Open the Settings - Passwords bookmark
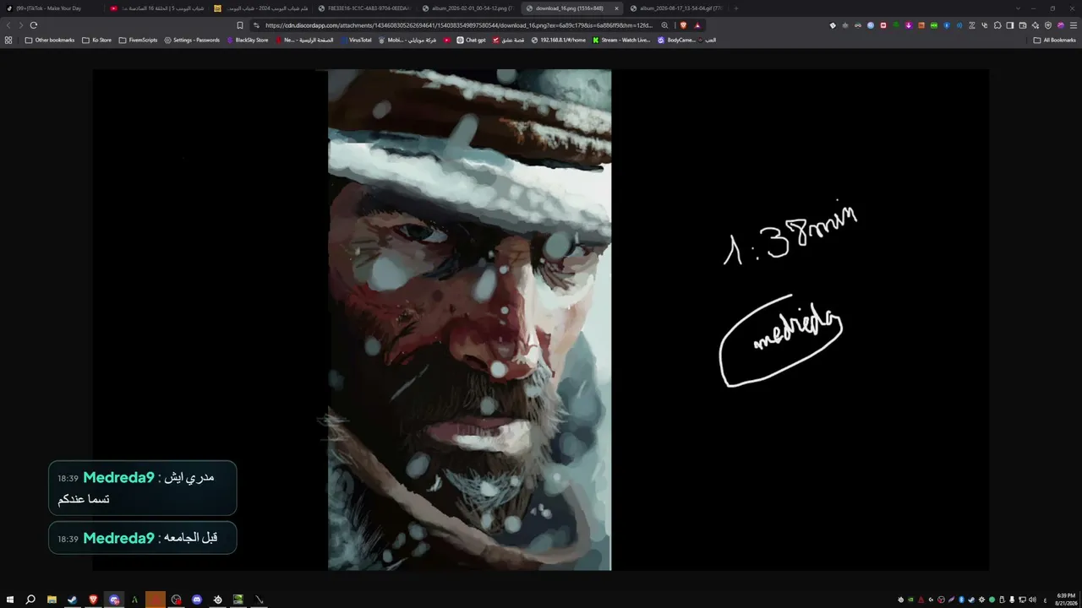The height and width of the screenshot is (608, 1082). tap(192, 40)
